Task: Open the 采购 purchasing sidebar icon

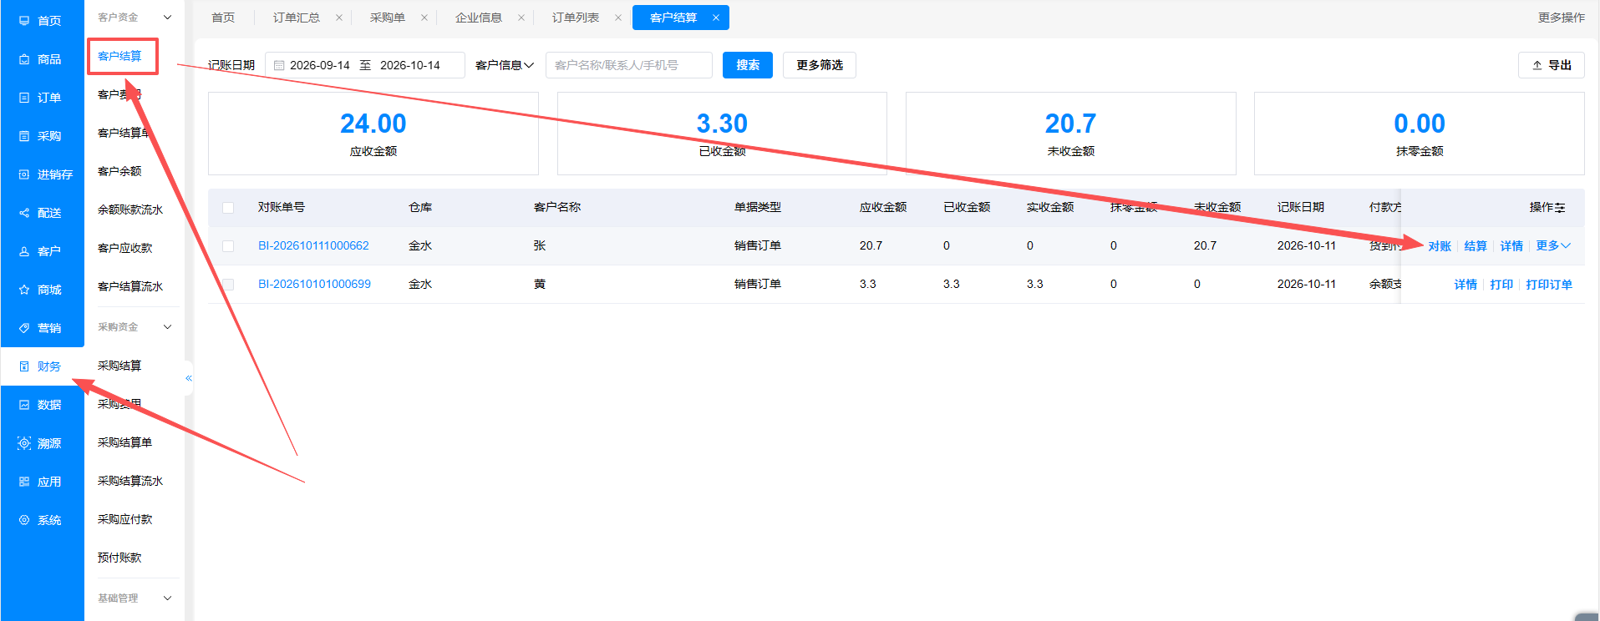Action: coord(24,136)
